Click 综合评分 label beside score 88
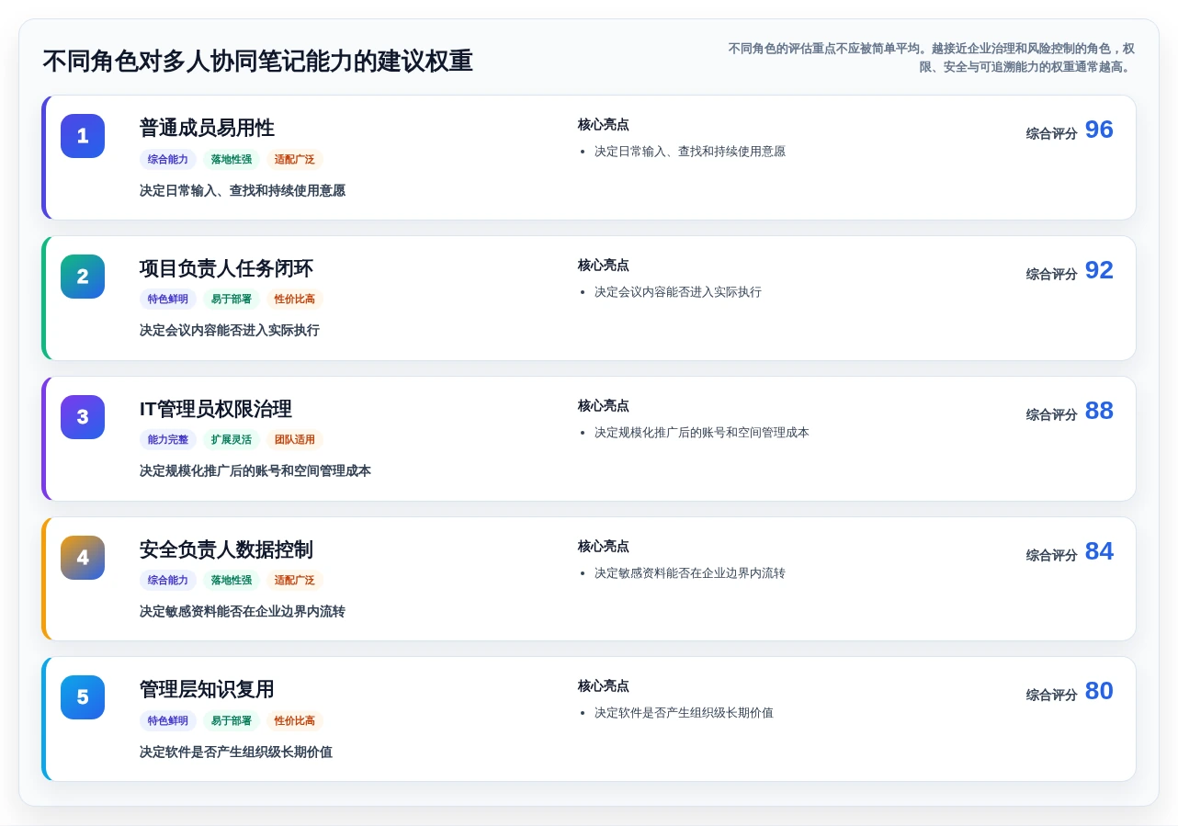This screenshot has width=1178, height=826. pos(1051,415)
